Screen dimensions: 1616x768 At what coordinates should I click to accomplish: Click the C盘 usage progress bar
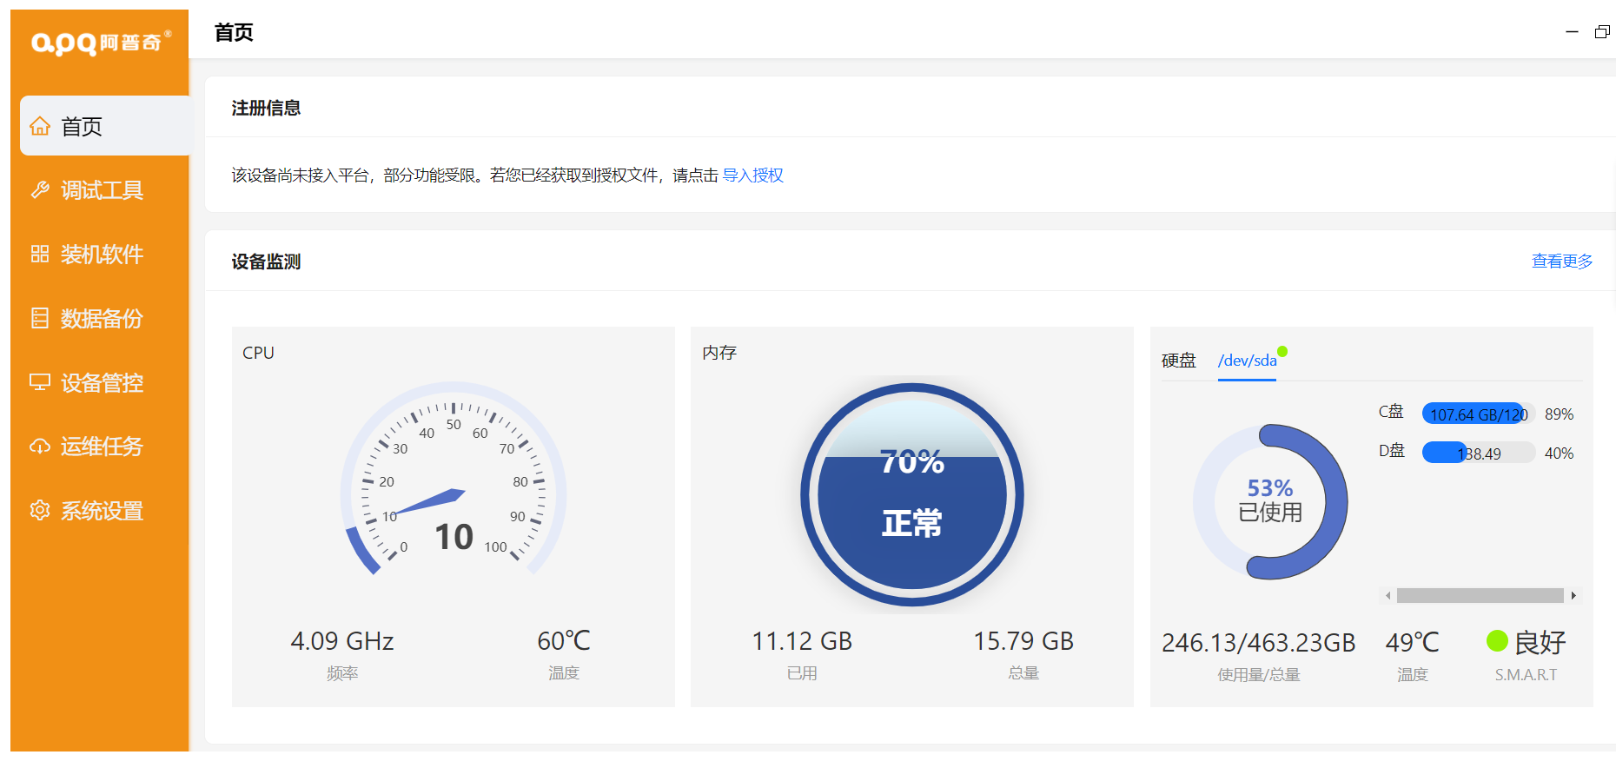pos(1478,414)
